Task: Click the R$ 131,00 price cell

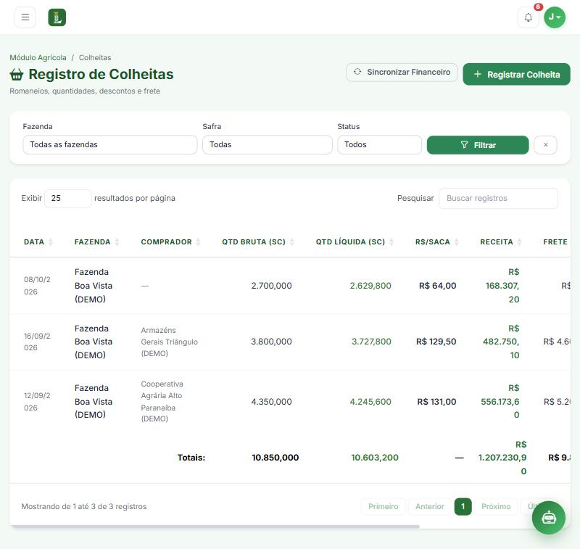Action: 436,402
